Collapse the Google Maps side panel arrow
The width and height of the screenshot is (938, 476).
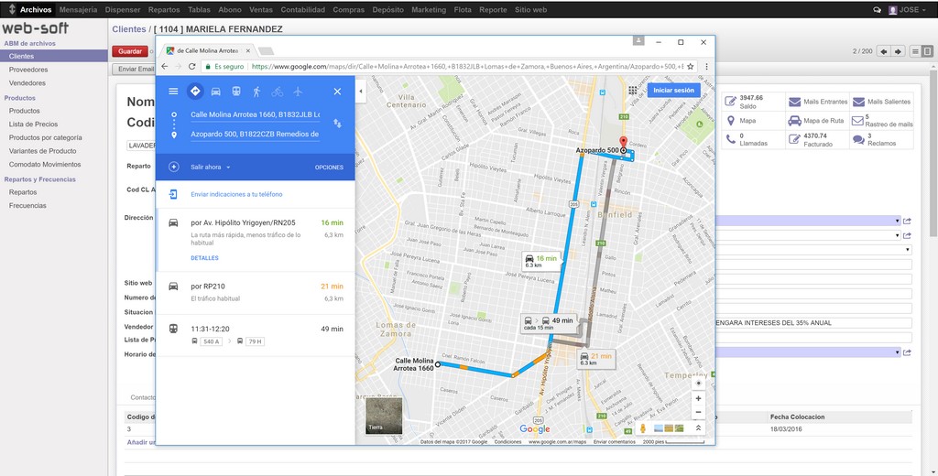point(361,92)
